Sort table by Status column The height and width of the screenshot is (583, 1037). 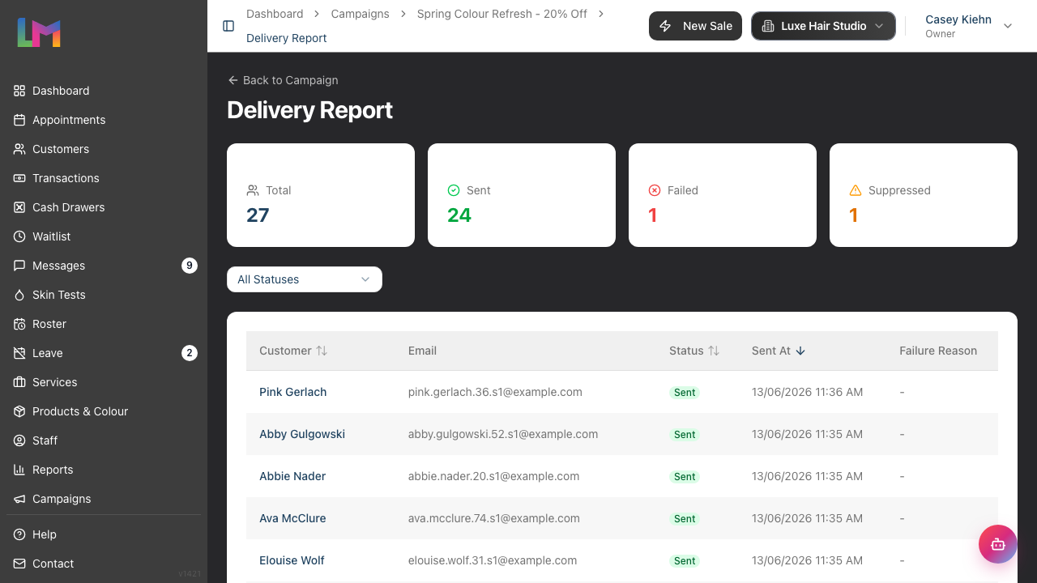(x=694, y=351)
